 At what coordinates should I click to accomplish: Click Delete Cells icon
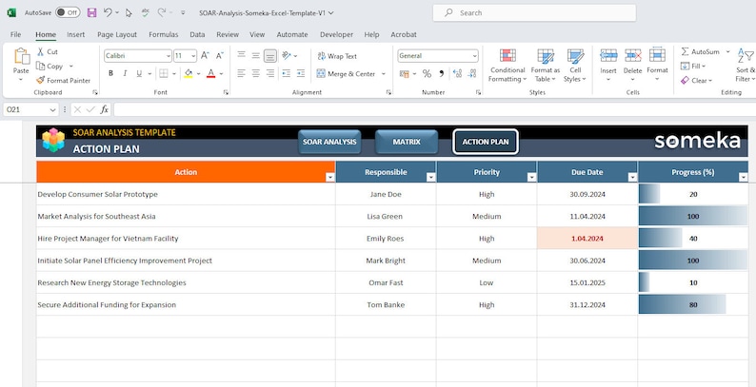point(632,55)
